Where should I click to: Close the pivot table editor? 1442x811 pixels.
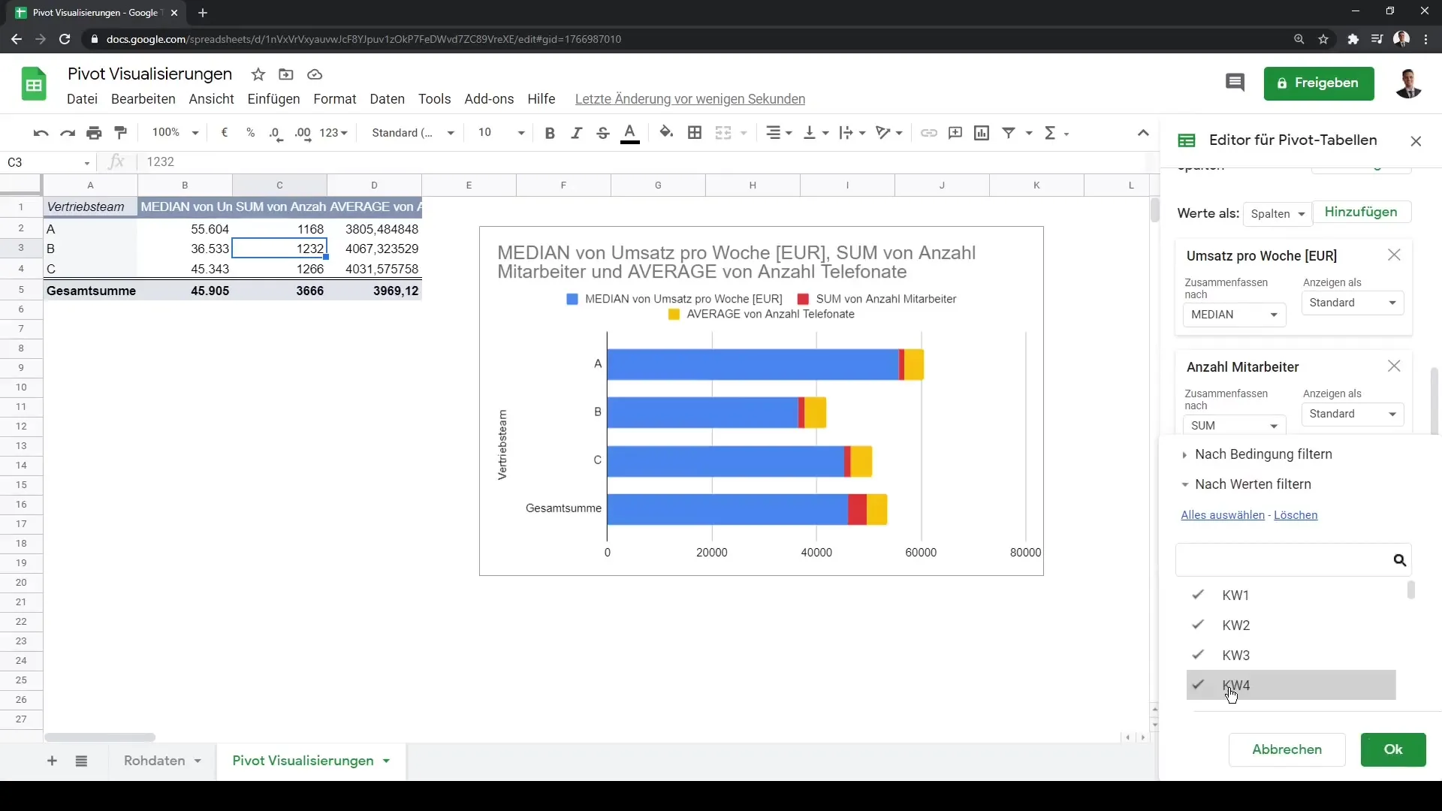1416,141
